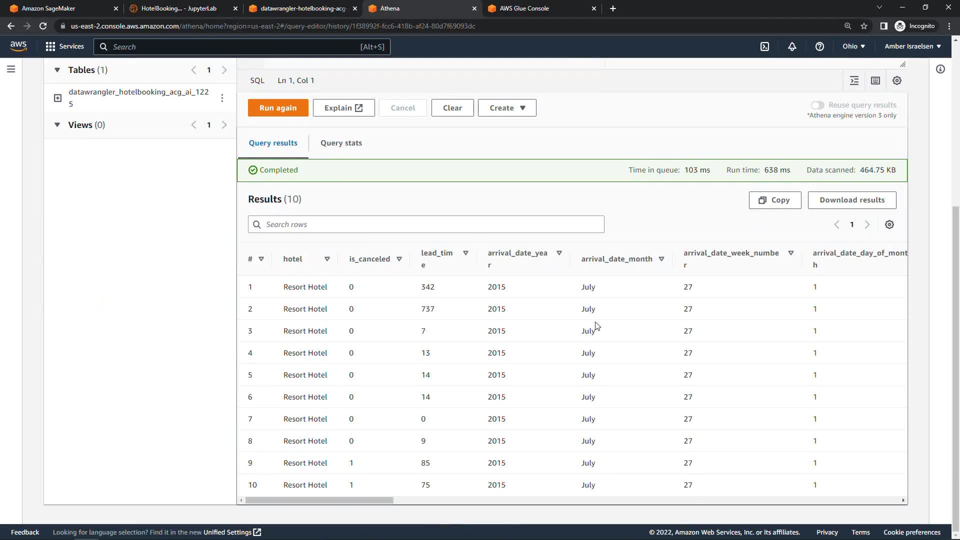Open the AWS CloudShell icon

coord(764,46)
